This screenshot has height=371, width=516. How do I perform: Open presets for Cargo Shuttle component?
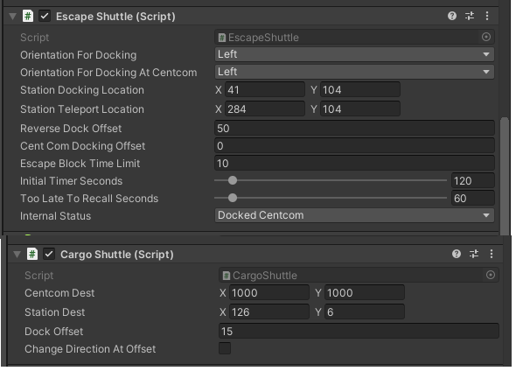pos(474,254)
